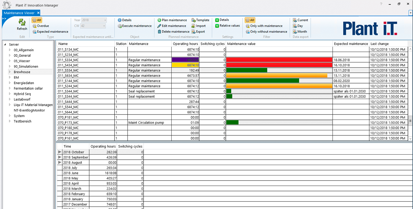Click red maintenance bar of 011_S334_MC
Viewport: 413px width, 209px height.
click(279, 60)
